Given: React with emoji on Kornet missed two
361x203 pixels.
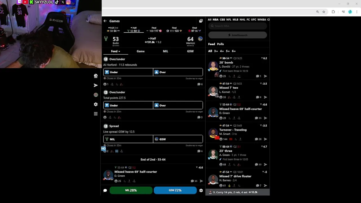Looking at the screenshot, I should [x=221, y=97].
